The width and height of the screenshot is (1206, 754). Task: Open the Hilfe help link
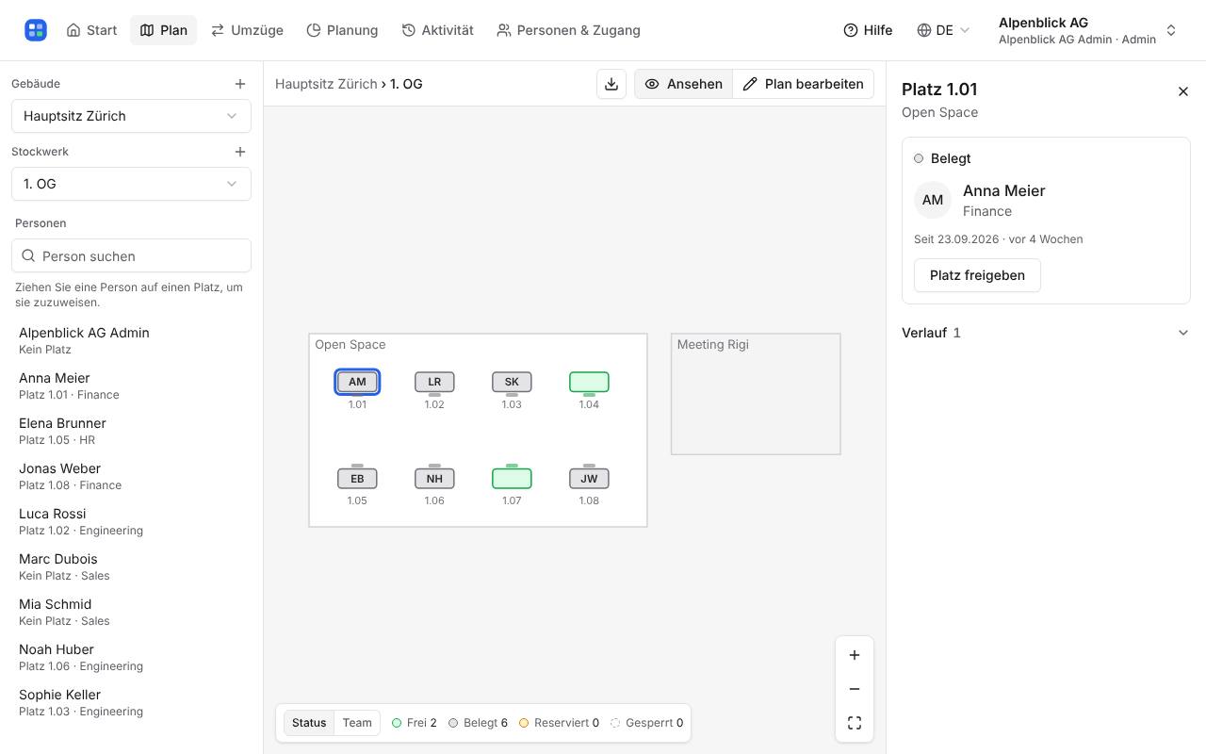coord(868,30)
